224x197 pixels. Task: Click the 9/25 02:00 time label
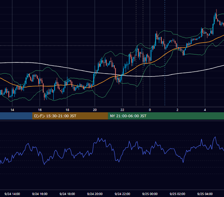tap(177, 194)
